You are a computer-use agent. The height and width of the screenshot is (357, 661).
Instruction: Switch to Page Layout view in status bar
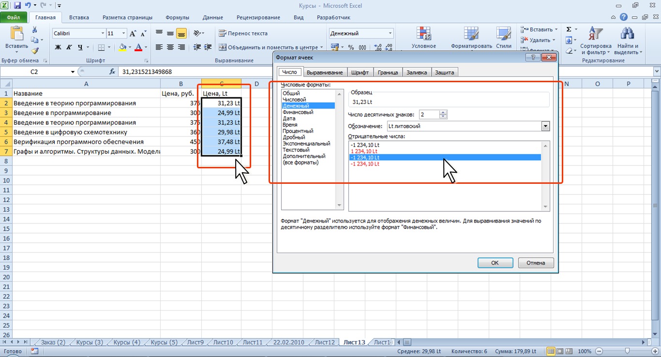pyautogui.click(x=560, y=351)
